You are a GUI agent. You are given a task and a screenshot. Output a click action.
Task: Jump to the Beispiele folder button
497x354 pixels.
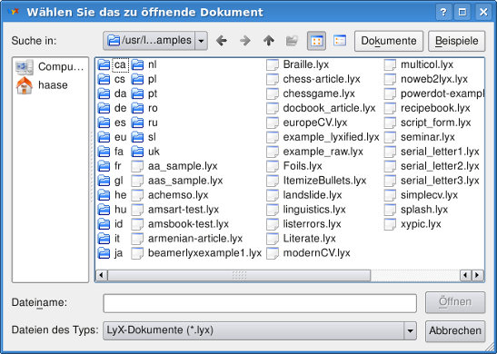pyautogui.click(x=456, y=41)
